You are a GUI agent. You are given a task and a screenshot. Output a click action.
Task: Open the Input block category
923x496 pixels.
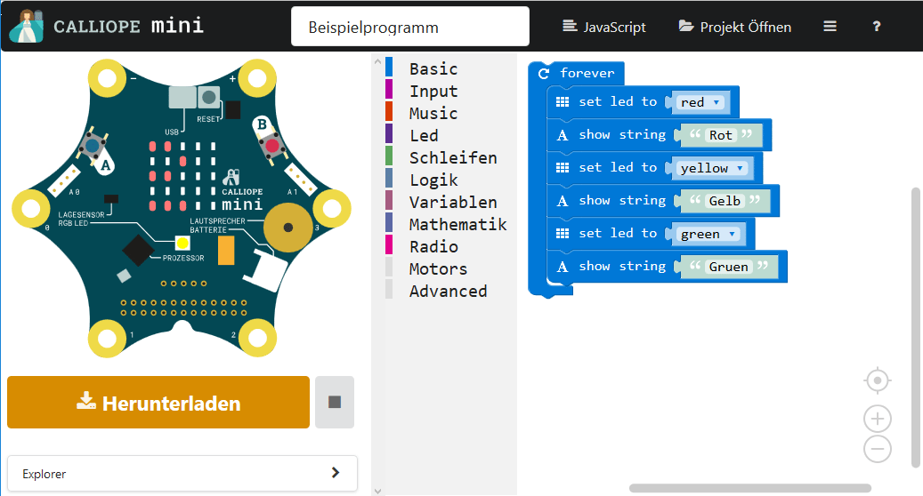pyautogui.click(x=433, y=91)
